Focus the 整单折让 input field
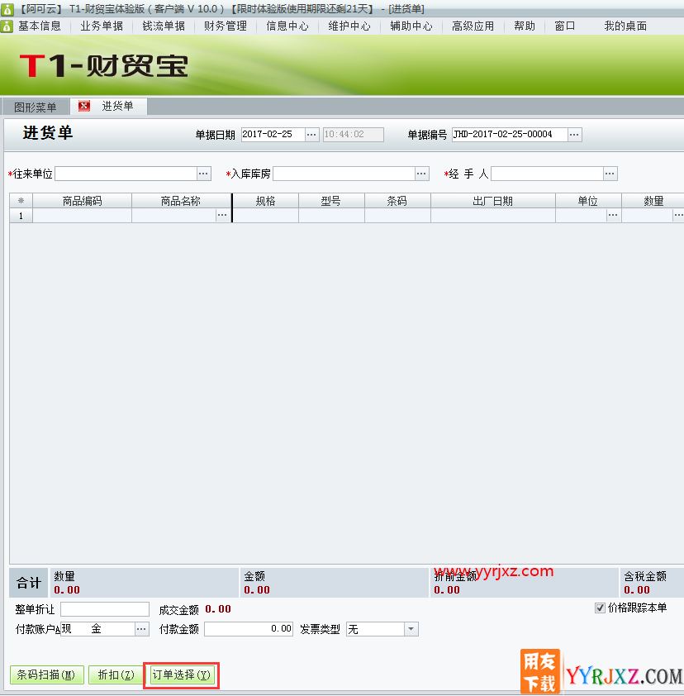This screenshot has height=696, width=684. coord(105,609)
